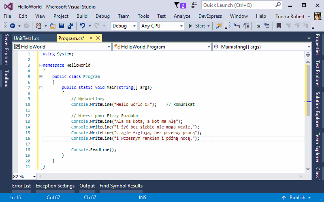Open the undo history dropdown arrow
The width and height of the screenshot is (324, 202).
[90, 26]
